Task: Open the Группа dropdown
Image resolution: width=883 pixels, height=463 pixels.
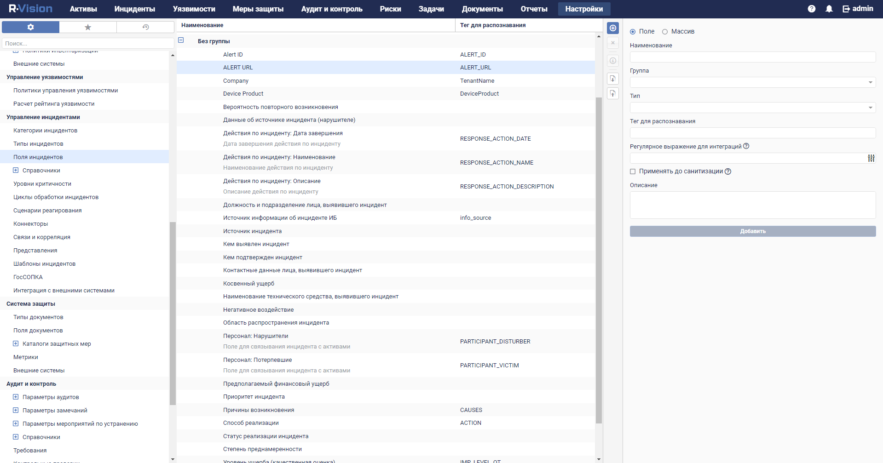Action: click(752, 82)
